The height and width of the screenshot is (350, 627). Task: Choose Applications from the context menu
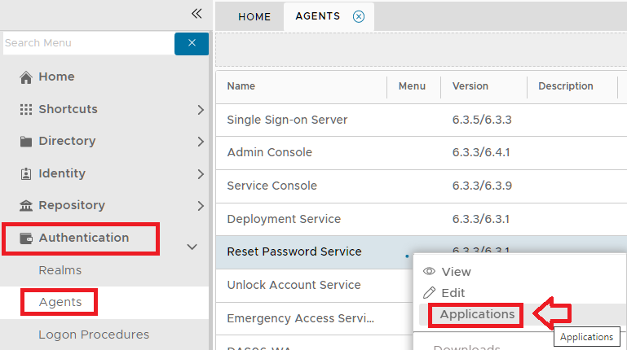[477, 314]
